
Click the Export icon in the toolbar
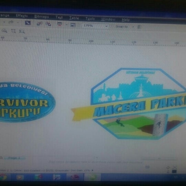pyautogui.click(x=48, y=24)
